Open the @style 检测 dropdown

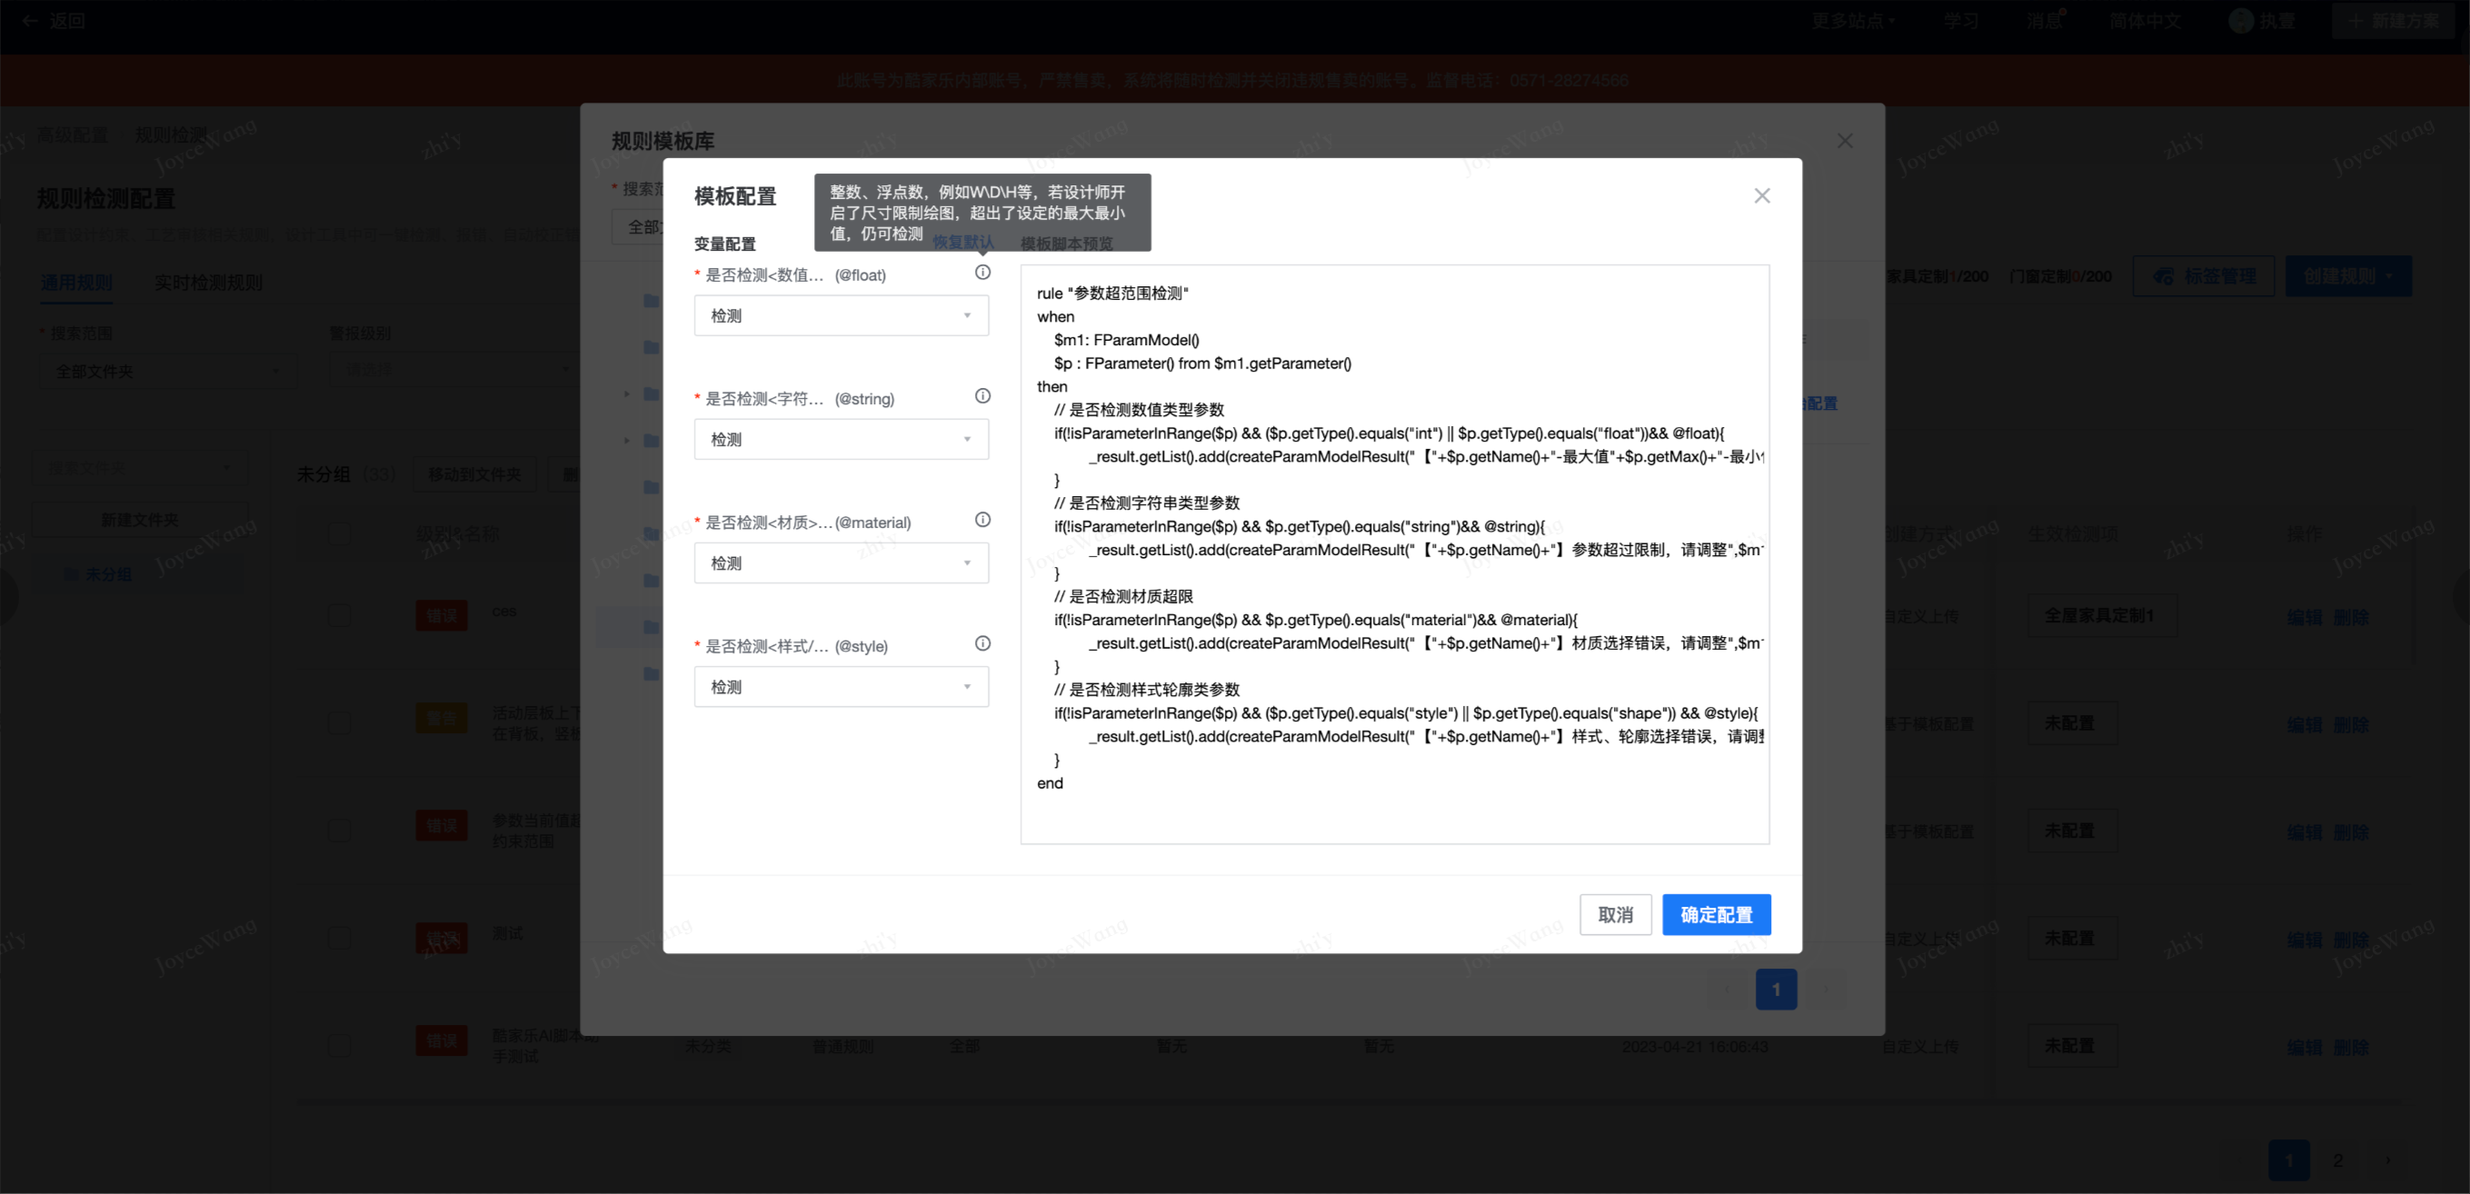[841, 687]
